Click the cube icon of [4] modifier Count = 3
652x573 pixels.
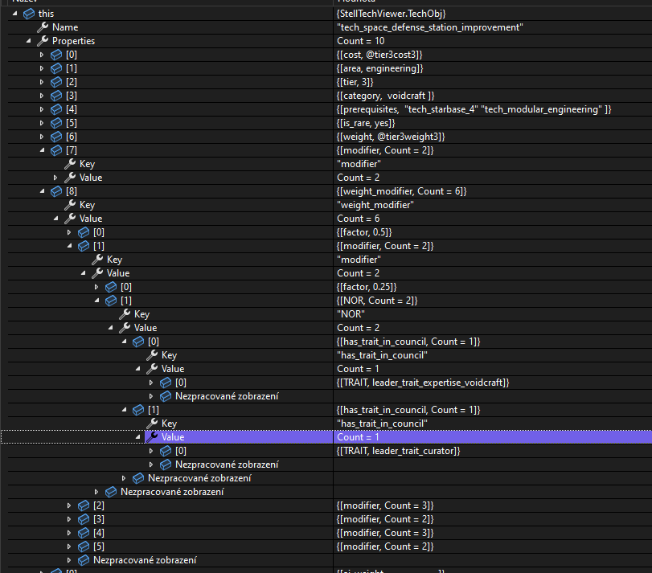point(84,533)
